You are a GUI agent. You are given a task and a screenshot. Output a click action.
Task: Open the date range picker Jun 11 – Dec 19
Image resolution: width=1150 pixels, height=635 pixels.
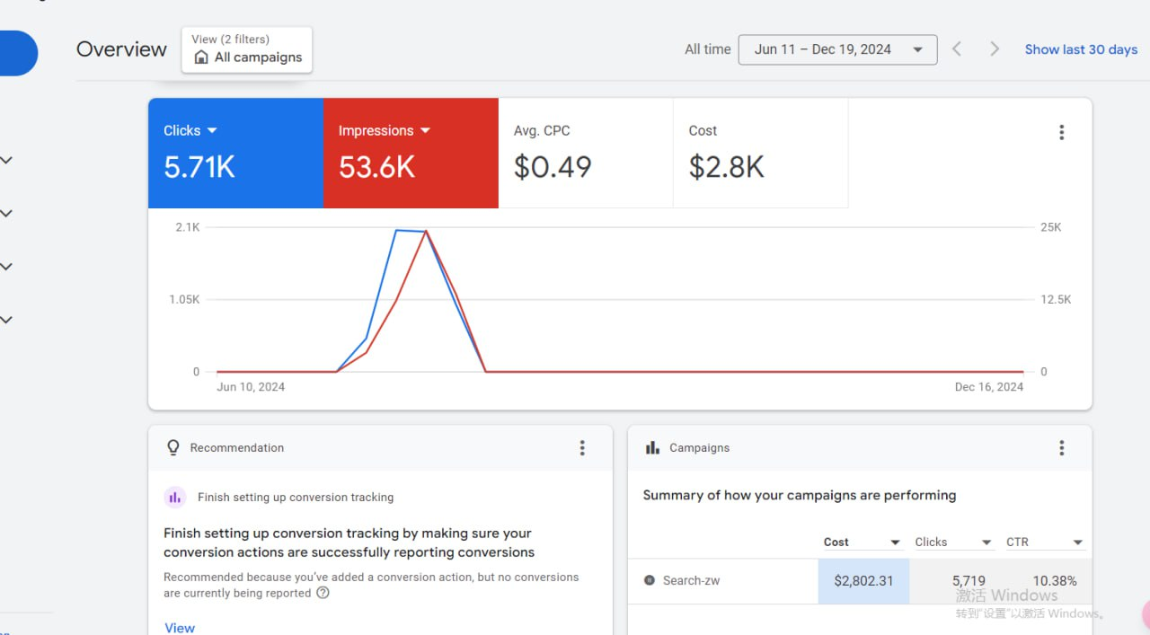(837, 49)
